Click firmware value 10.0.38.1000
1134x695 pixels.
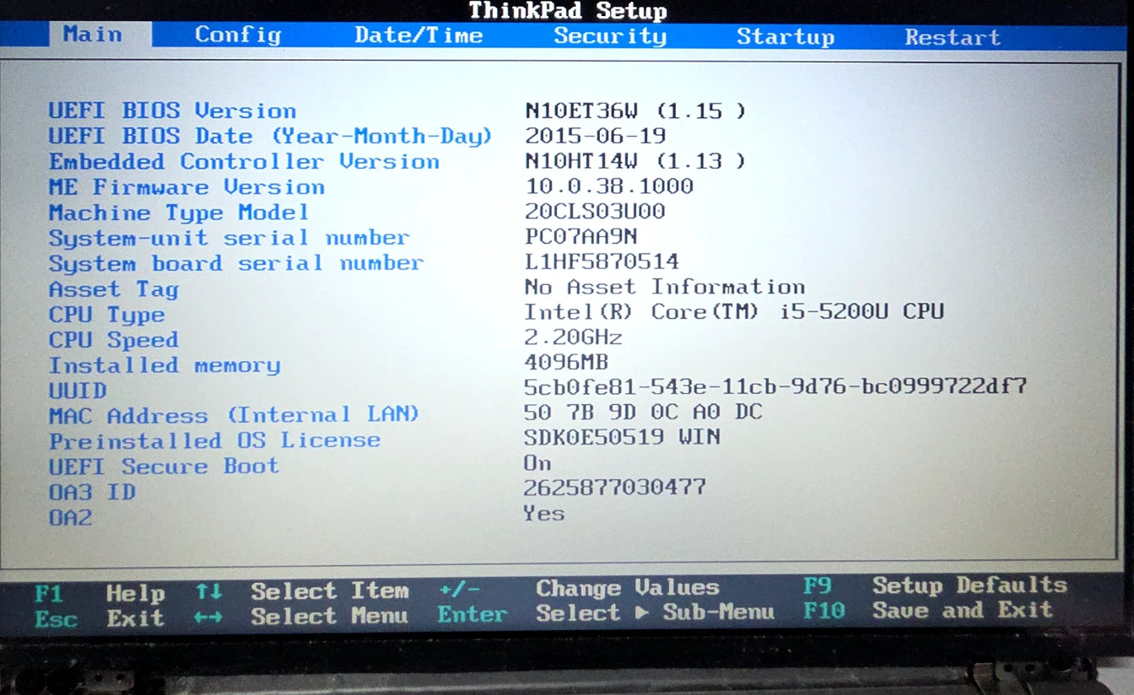click(x=609, y=186)
